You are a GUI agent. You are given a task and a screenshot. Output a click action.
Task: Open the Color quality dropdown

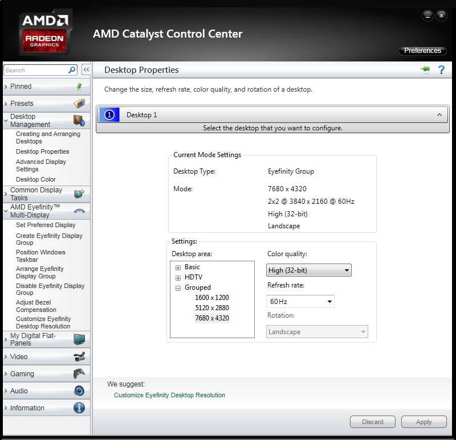[x=309, y=270]
